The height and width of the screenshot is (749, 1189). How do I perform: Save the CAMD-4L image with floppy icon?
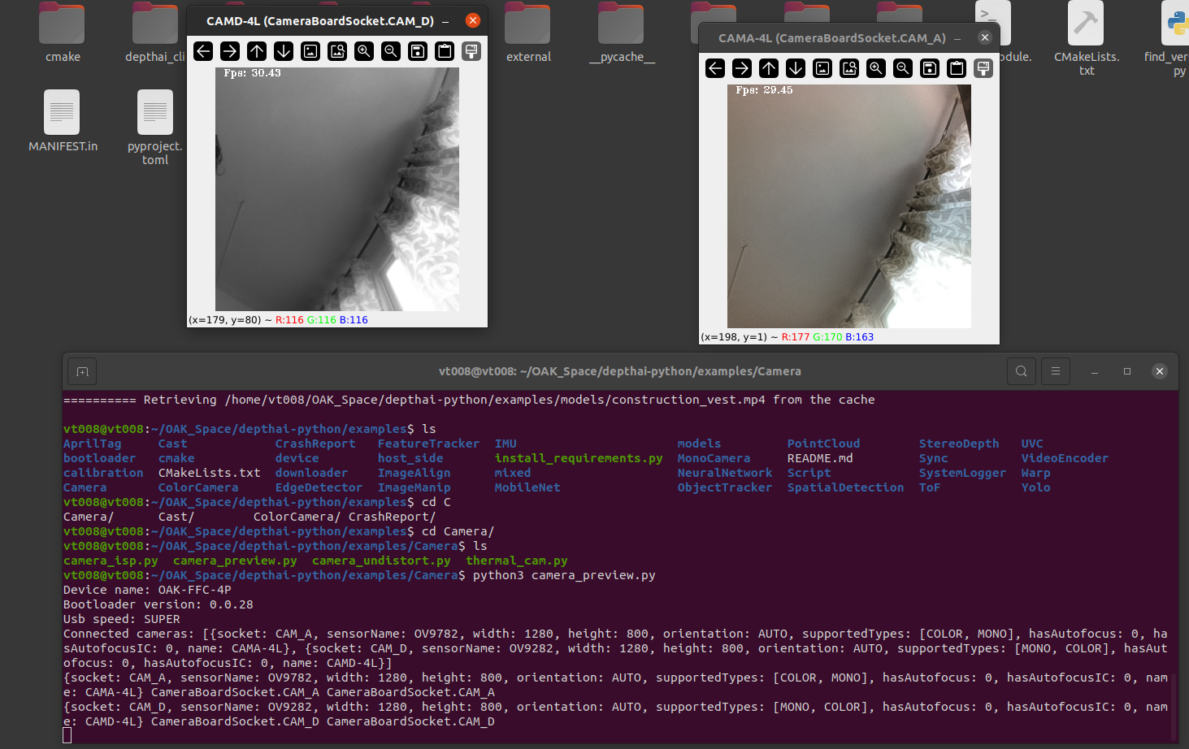[418, 51]
